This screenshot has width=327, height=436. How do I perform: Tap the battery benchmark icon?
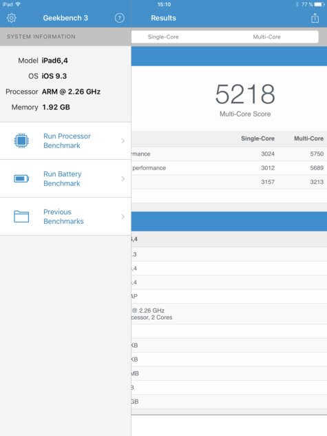[21, 178]
